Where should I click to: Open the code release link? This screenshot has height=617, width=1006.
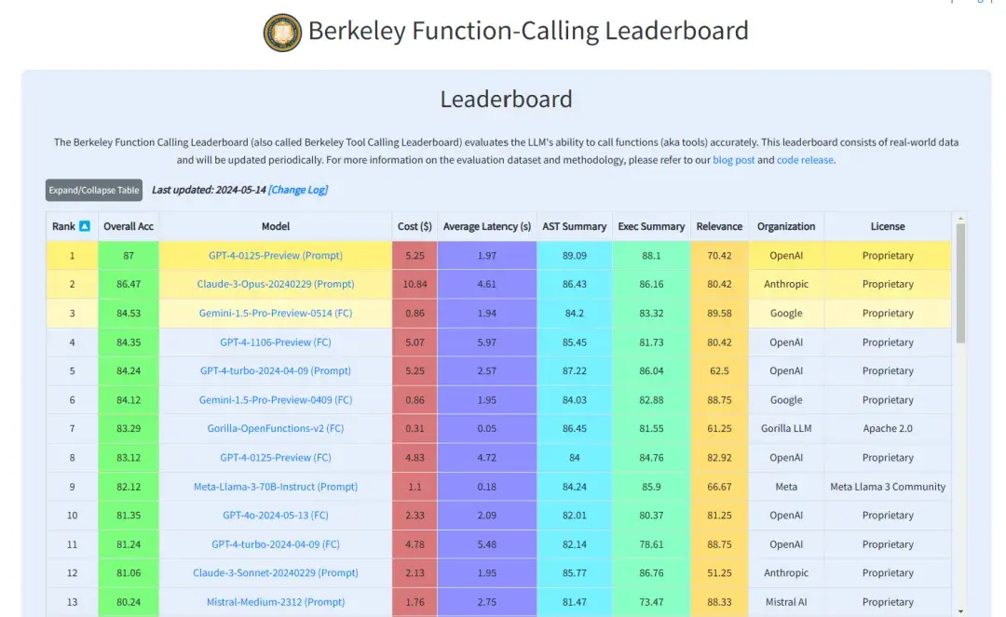(x=805, y=160)
